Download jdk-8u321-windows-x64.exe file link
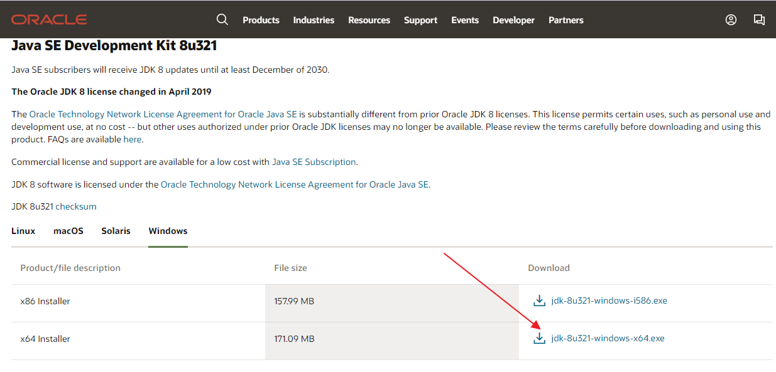776x372 pixels. coord(608,338)
